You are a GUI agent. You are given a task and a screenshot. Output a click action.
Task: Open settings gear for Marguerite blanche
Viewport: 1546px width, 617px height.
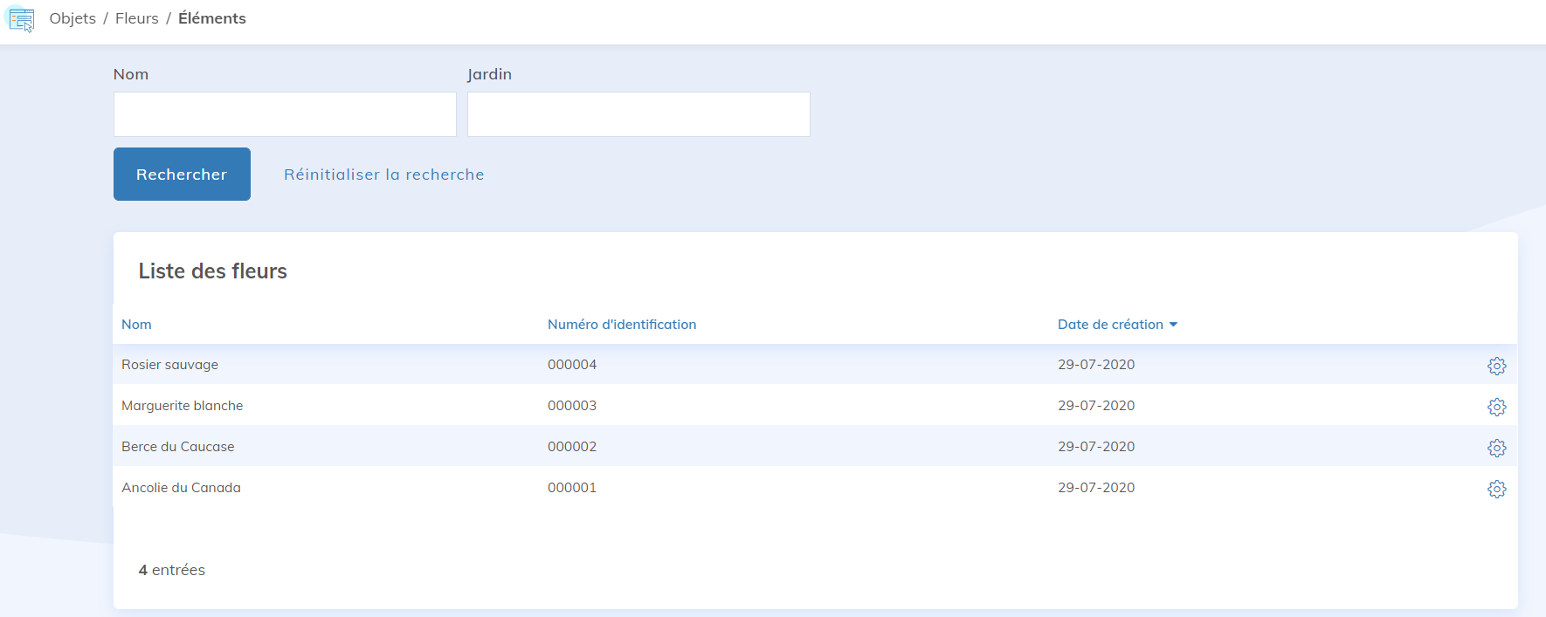pyautogui.click(x=1496, y=407)
